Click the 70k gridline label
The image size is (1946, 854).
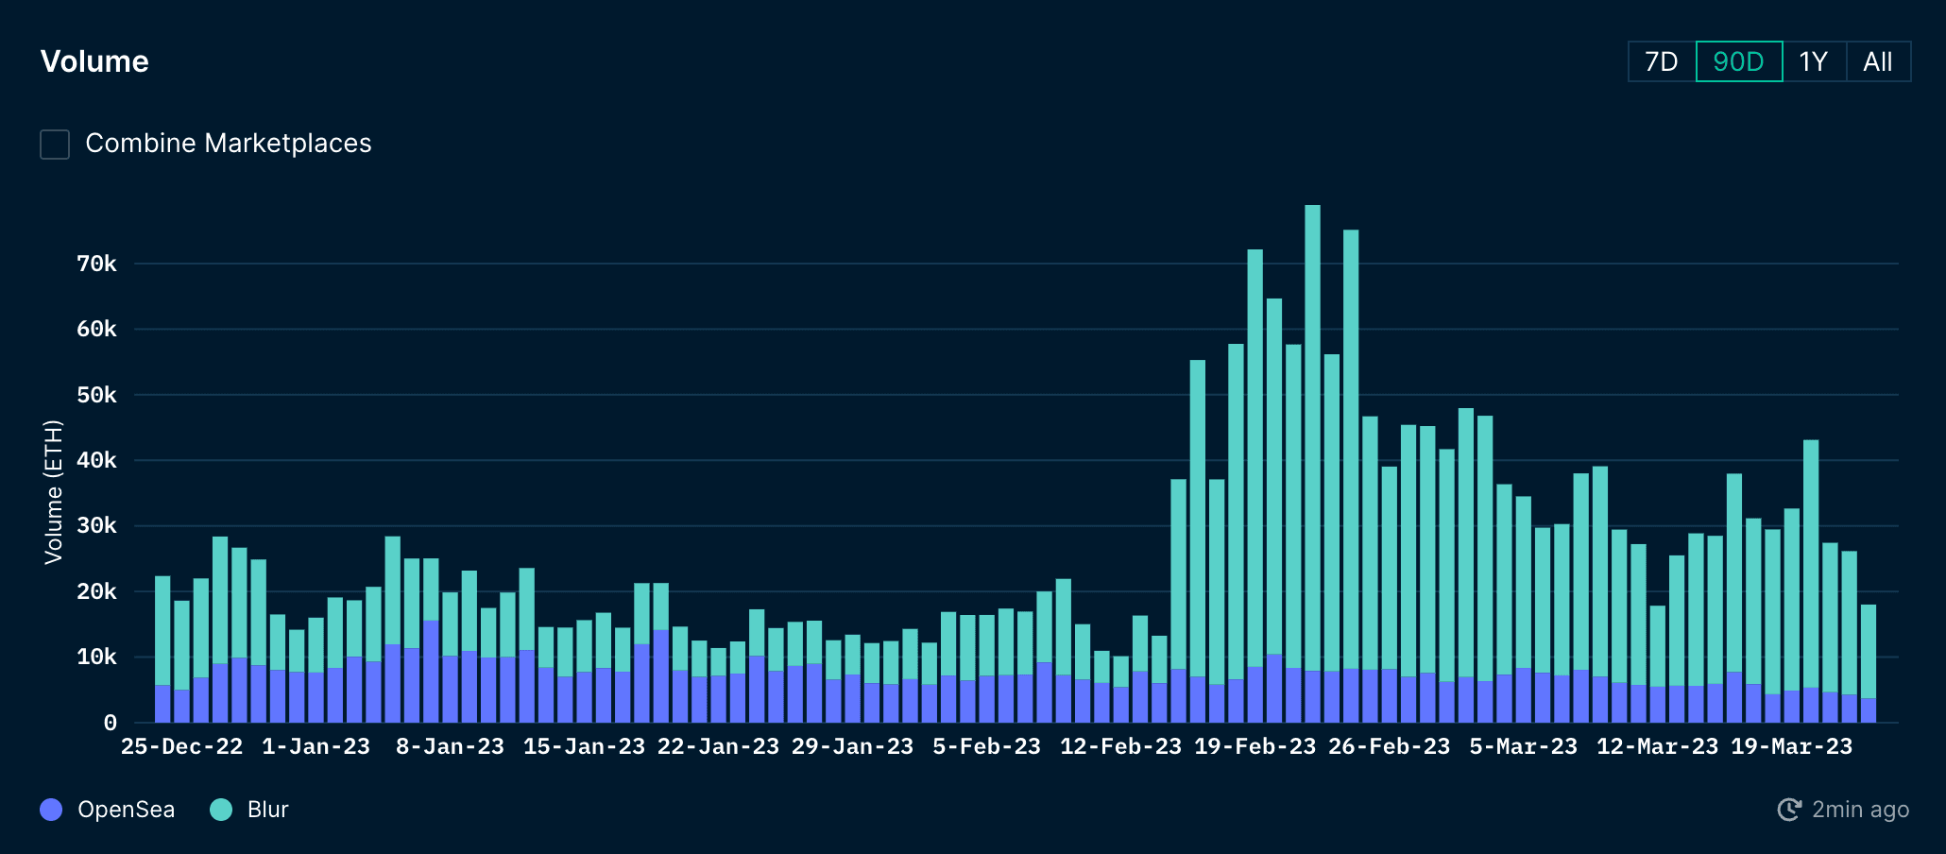point(96,265)
